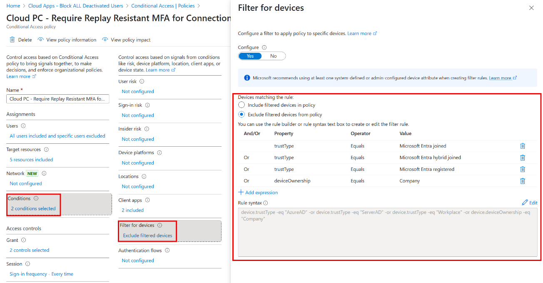Select Exclude filtered devices from policy

pos(242,114)
